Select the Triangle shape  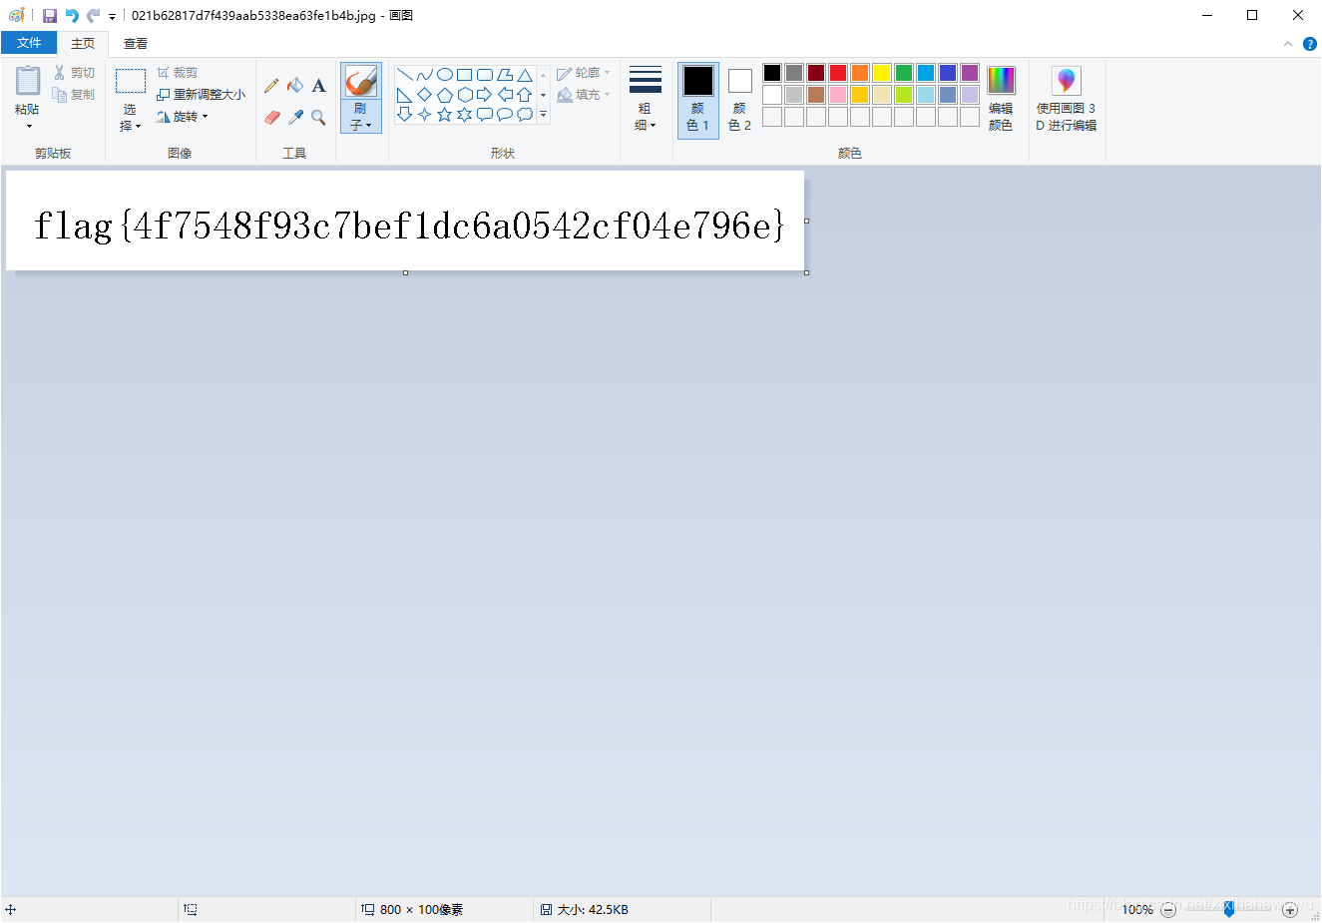point(525,75)
